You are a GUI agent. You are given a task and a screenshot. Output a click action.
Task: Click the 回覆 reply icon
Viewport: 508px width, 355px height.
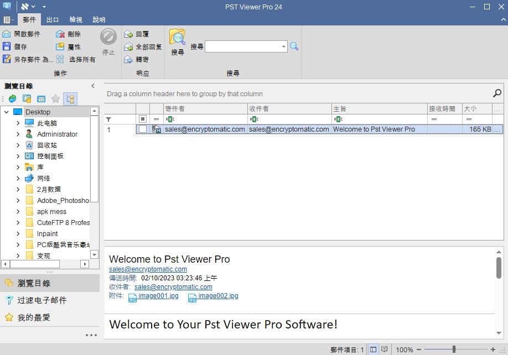pos(128,34)
